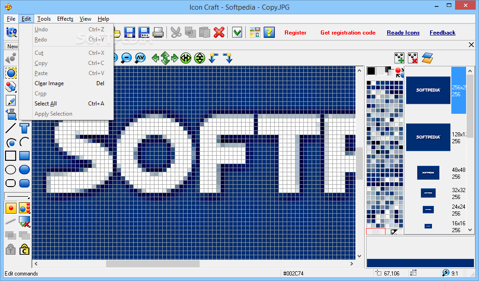Viewport: 479px width, 281px height.
Task: Toggle the filled ellipse tool
Action: click(24, 170)
